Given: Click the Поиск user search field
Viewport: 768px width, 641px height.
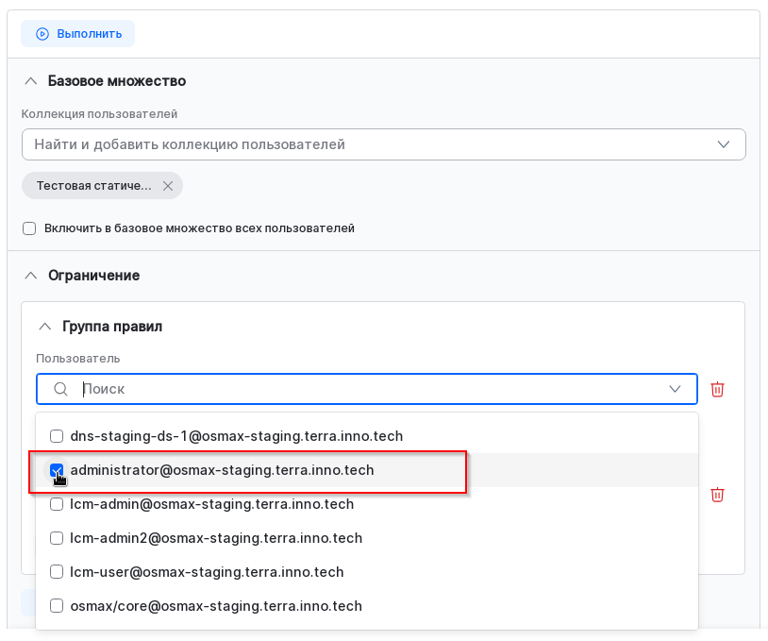Looking at the screenshot, I should pyautogui.click(x=368, y=389).
